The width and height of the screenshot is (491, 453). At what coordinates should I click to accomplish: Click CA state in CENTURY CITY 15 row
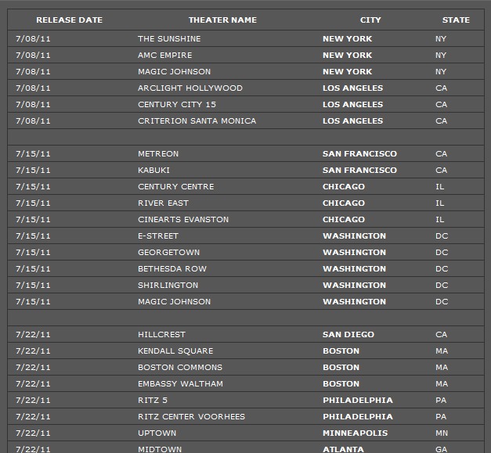(x=441, y=105)
